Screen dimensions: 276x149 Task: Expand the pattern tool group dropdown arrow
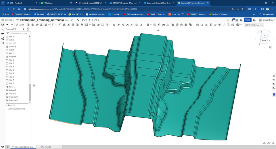(x=90, y=25)
